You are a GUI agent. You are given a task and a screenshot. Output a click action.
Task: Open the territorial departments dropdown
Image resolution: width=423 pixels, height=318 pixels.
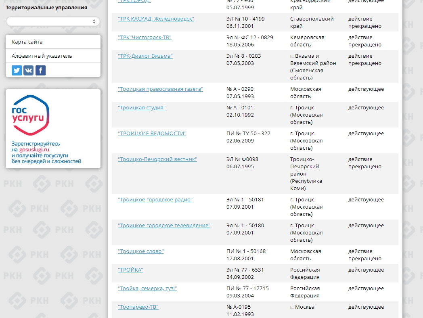tap(53, 21)
